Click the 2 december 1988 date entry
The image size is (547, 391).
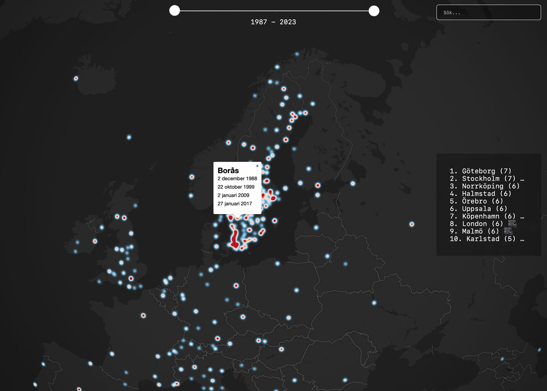237,179
